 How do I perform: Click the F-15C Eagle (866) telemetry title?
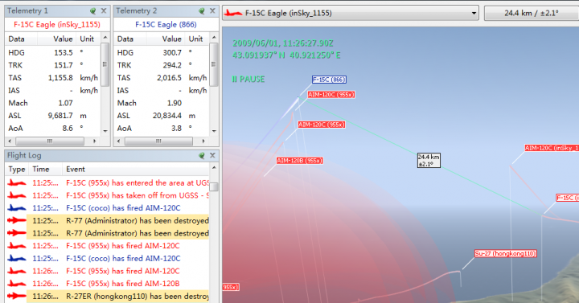pyautogui.click(x=166, y=25)
